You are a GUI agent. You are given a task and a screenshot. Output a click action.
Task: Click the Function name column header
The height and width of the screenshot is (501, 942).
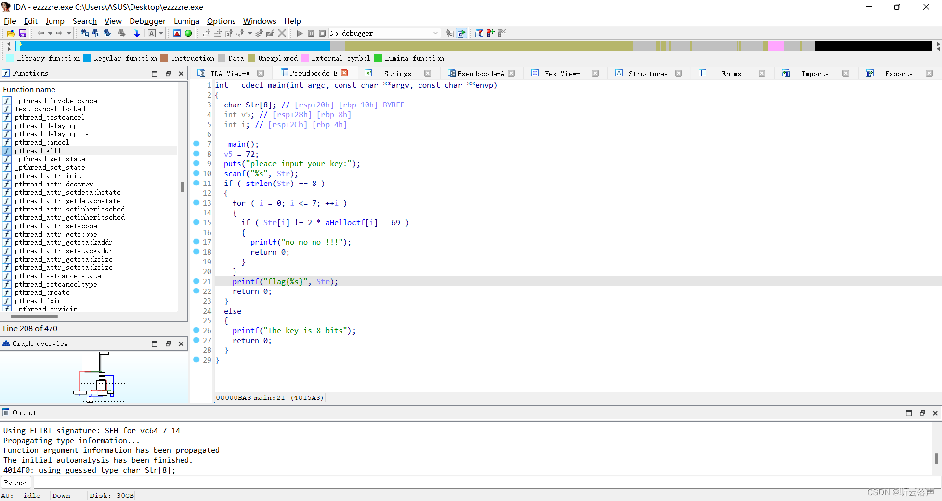(x=29, y=89)
